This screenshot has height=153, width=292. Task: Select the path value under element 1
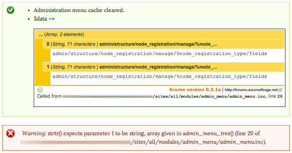tap(160, 77)
